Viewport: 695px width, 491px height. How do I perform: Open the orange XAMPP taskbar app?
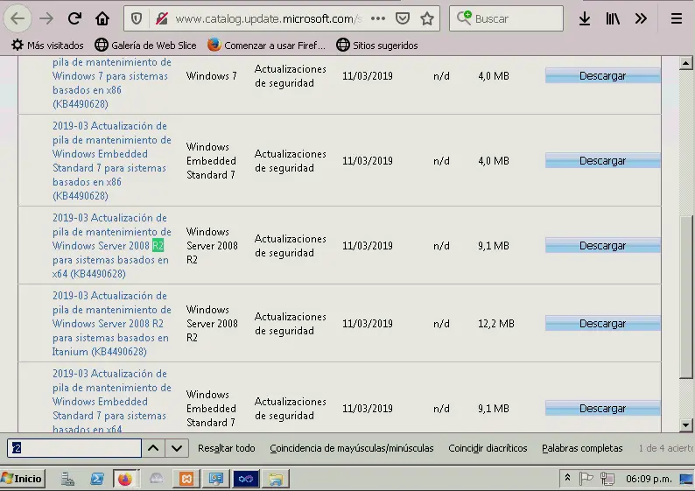coord(186,479)
